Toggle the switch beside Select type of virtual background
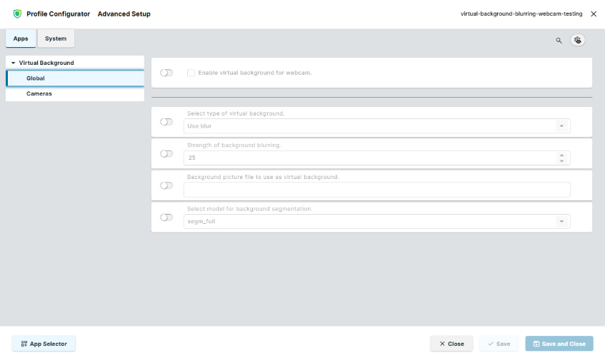The height and width of the screenshot is (358, 605). click(x=167, y=122)
